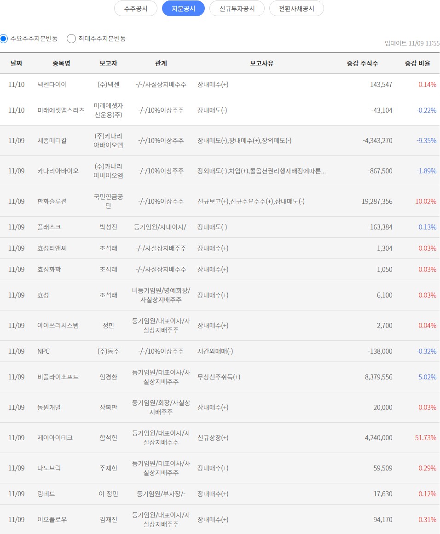Open the 나노브릭 stock entry
Screen dimensions: 440x534
click(49, 468)
